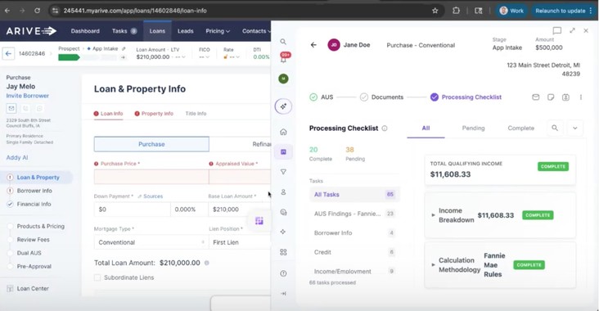Switch to the Title Info tab
Viewport: 599px width, 311px height.
(x=196, y=114)
